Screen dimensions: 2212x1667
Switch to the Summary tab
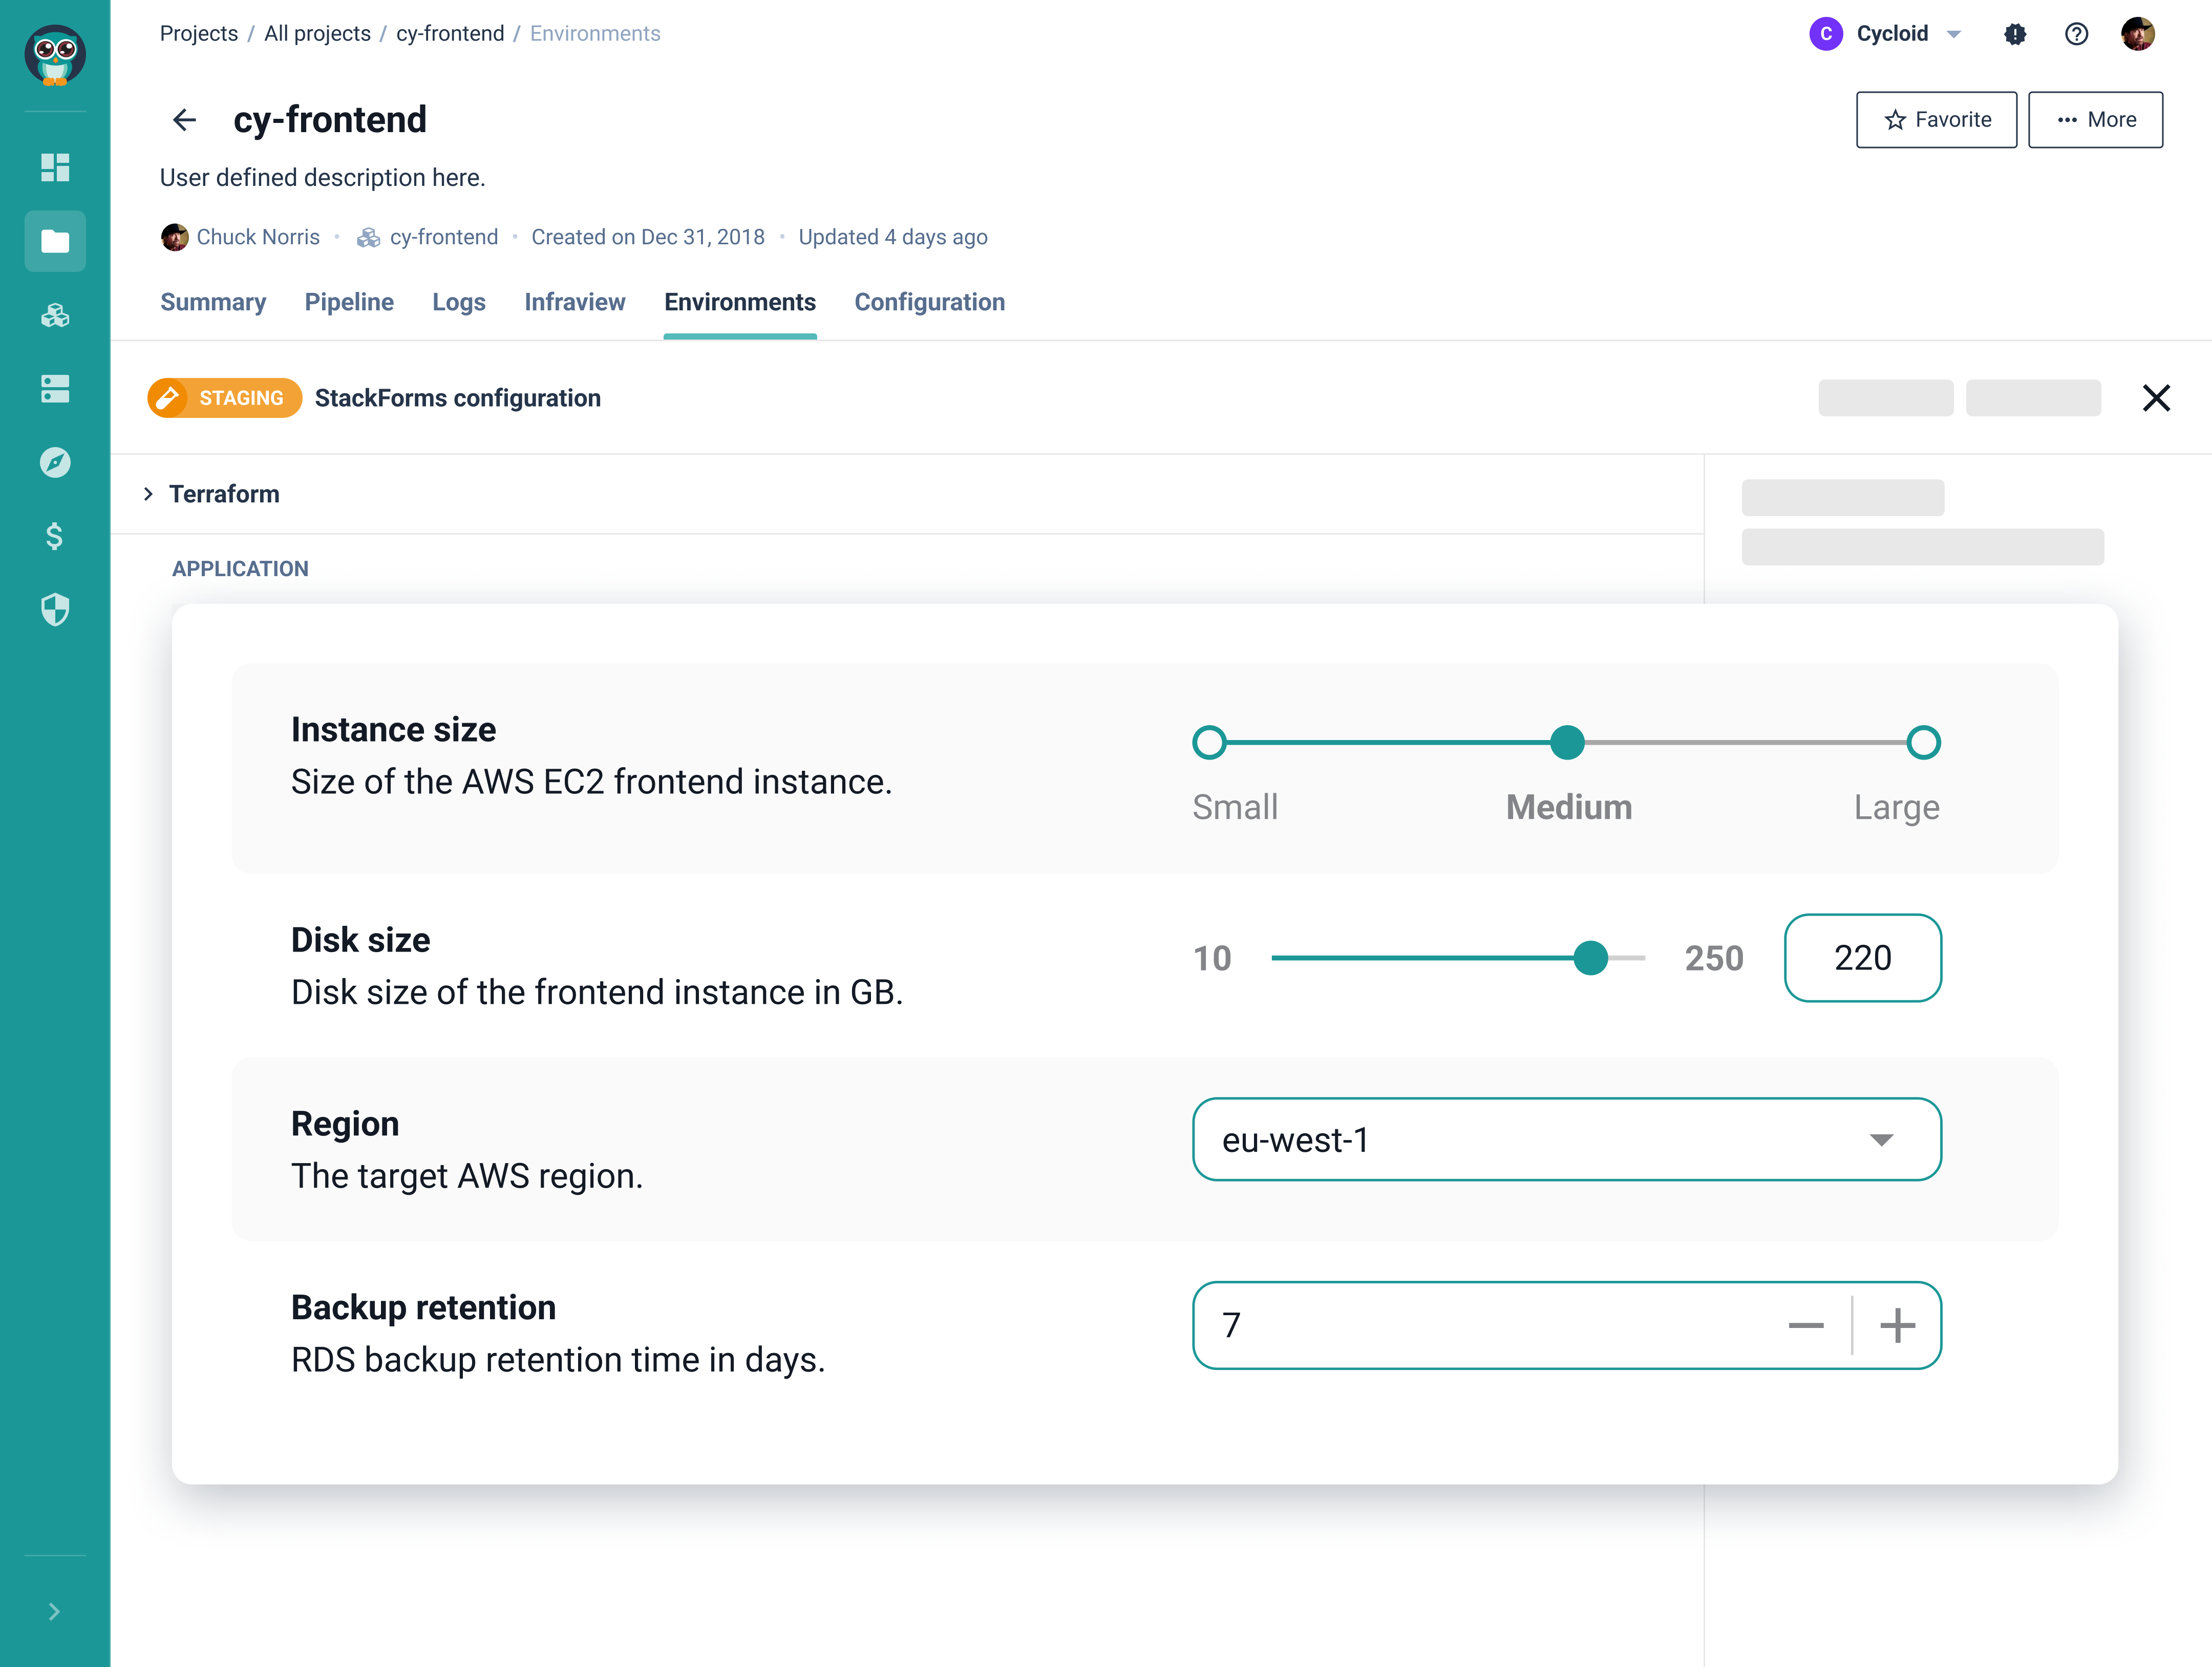[x=213, y=302]
